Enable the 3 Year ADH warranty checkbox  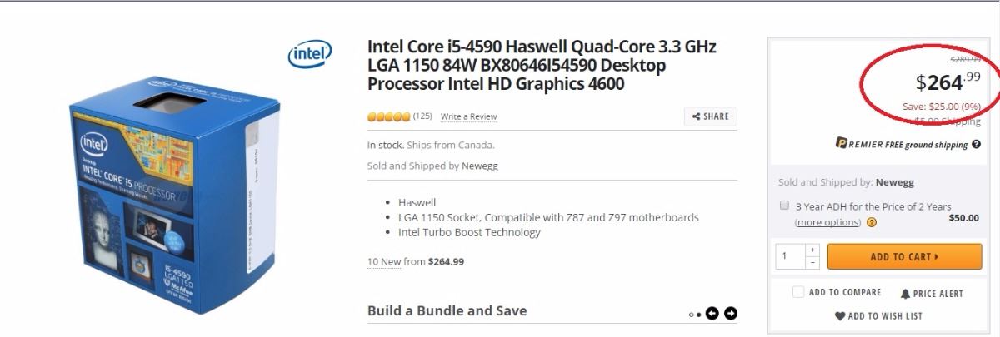coord(784,205)
